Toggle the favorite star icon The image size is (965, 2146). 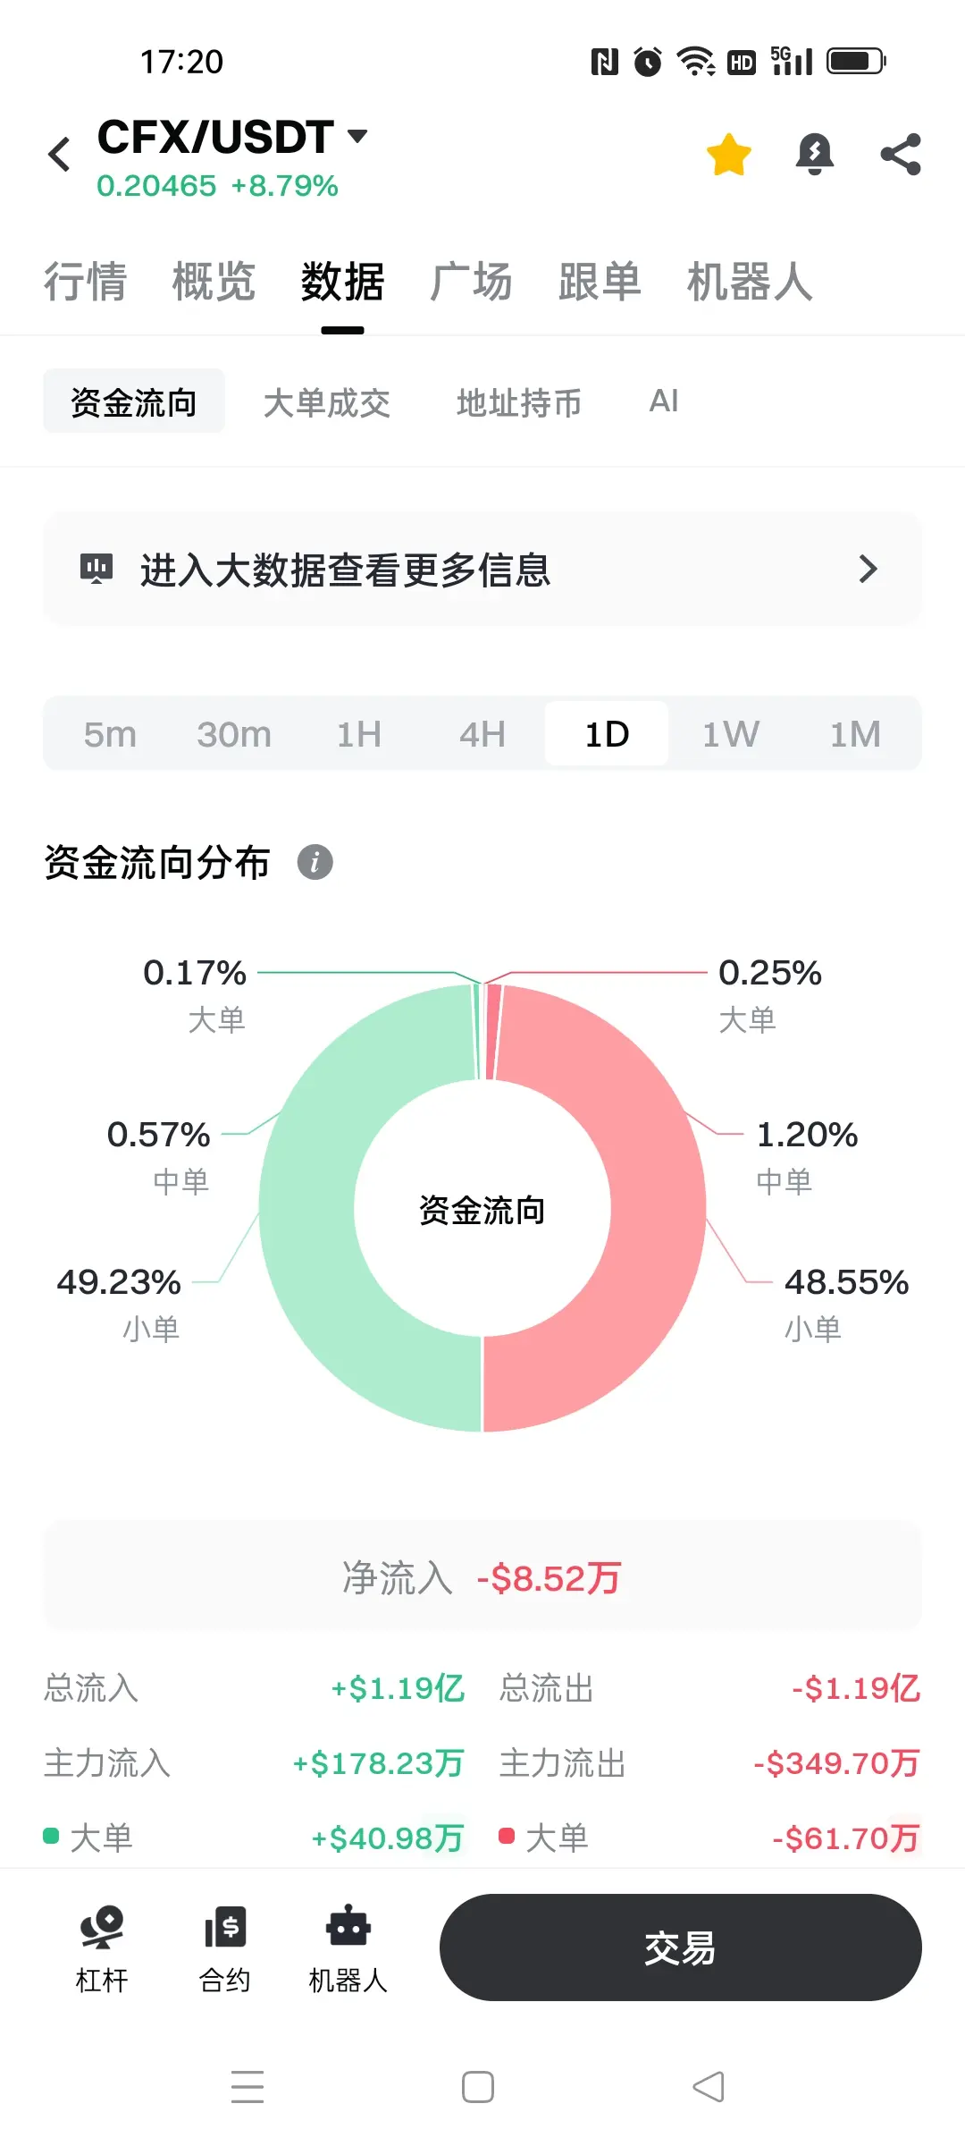tap(729, 155)
